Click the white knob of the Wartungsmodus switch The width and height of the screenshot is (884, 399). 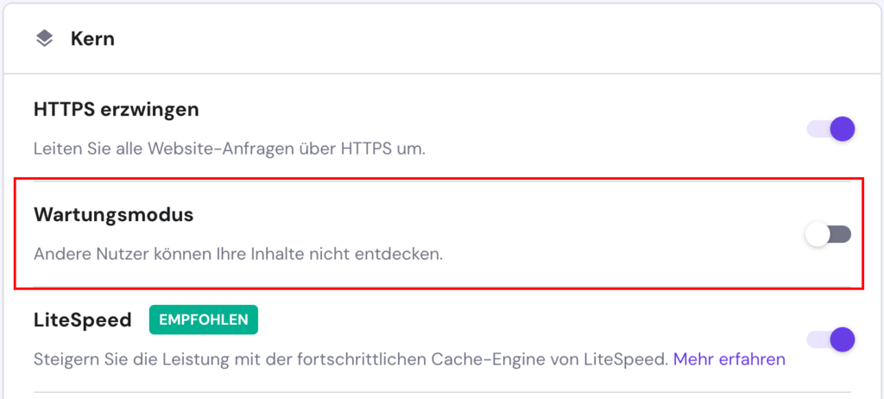pyautogui.click(x=817, y=234)
